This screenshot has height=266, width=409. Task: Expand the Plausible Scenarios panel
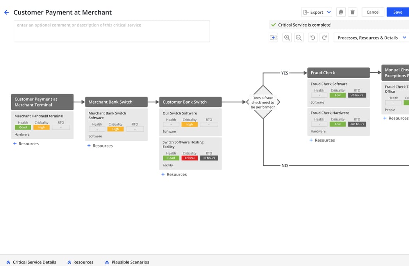pyautogui.click(x=127, y=262)
